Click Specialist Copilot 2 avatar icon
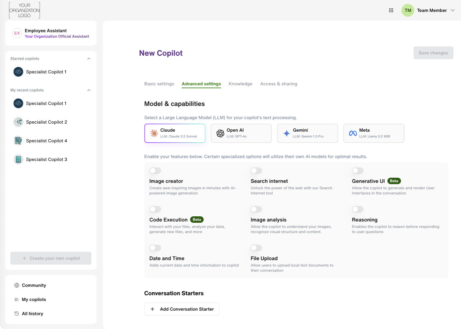461x329 pixels. click(x=18, y=122)
